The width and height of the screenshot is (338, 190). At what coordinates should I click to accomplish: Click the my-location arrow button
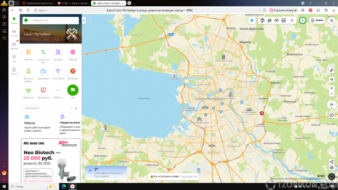point(332,80)
